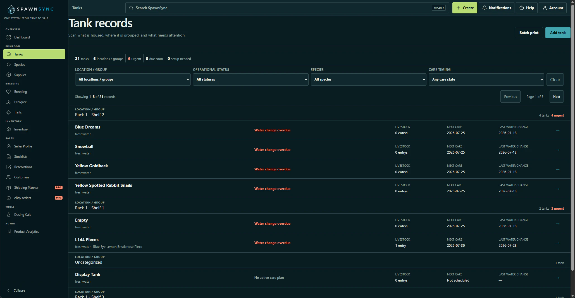
Task: Click the Traits sparkle icon
Action: tap(9, 112)
